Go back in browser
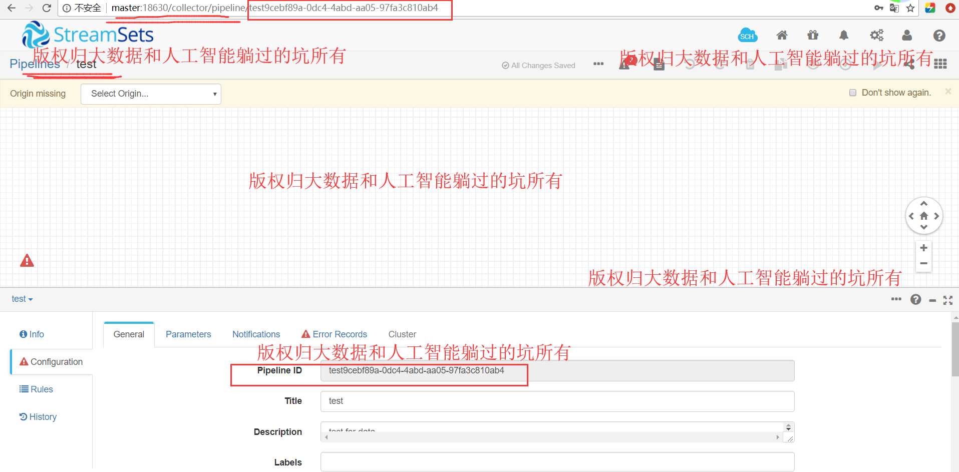The image size is (959, 472). (12, 8)
